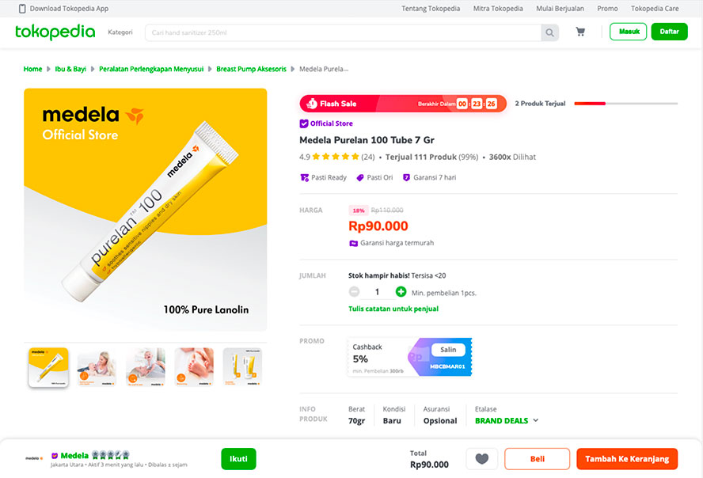This screenshot has height=478, width=703.
Task: Click the search magnifier icon
Action: tap(549, 32)
